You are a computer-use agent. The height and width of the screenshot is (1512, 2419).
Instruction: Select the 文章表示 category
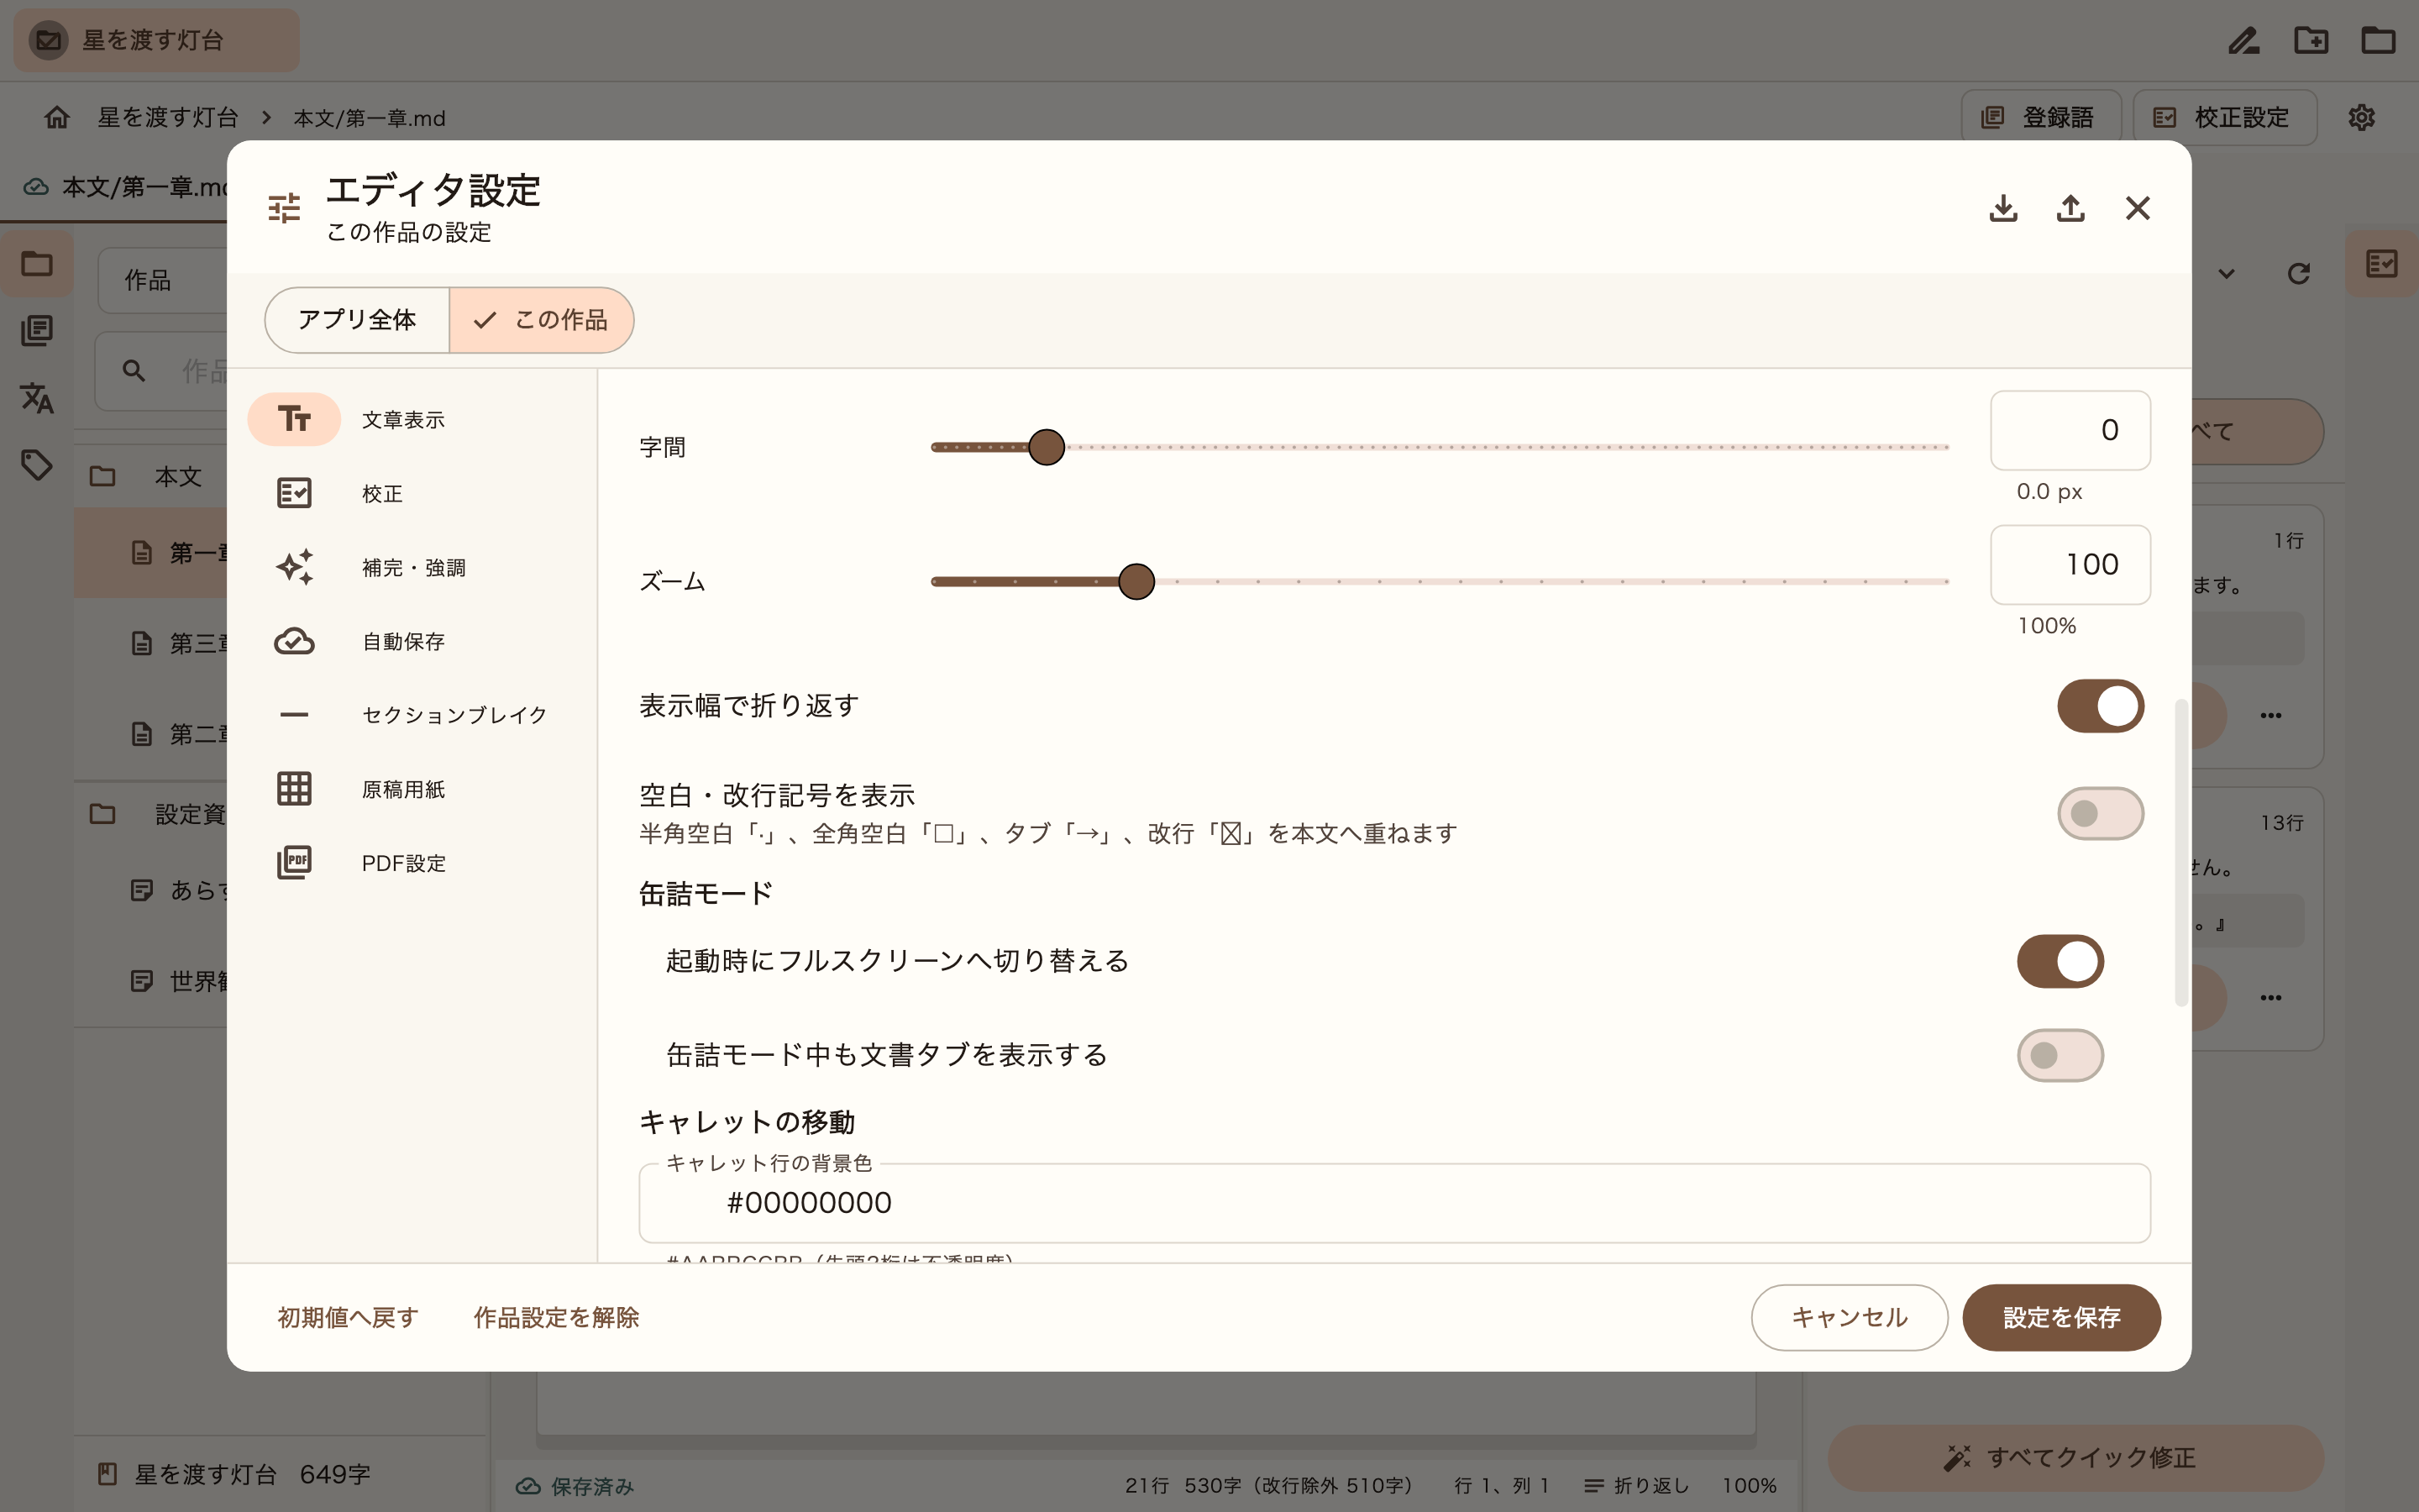(412, 419)
